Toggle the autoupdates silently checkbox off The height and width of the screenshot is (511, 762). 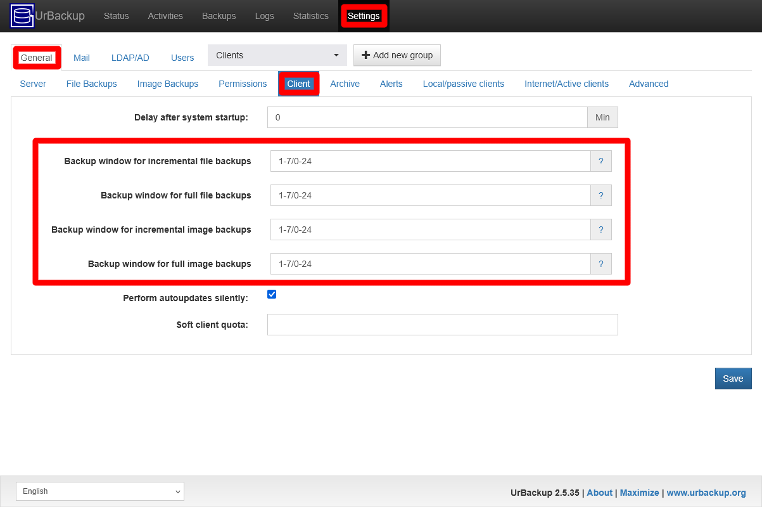(271, 294)
